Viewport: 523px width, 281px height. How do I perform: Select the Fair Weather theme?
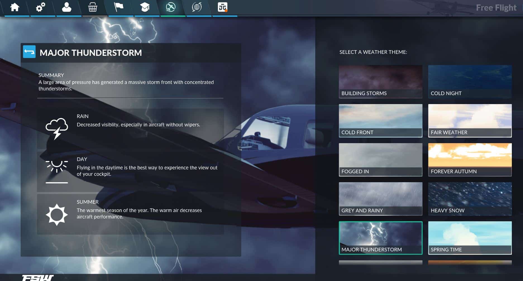click(470, 121)
